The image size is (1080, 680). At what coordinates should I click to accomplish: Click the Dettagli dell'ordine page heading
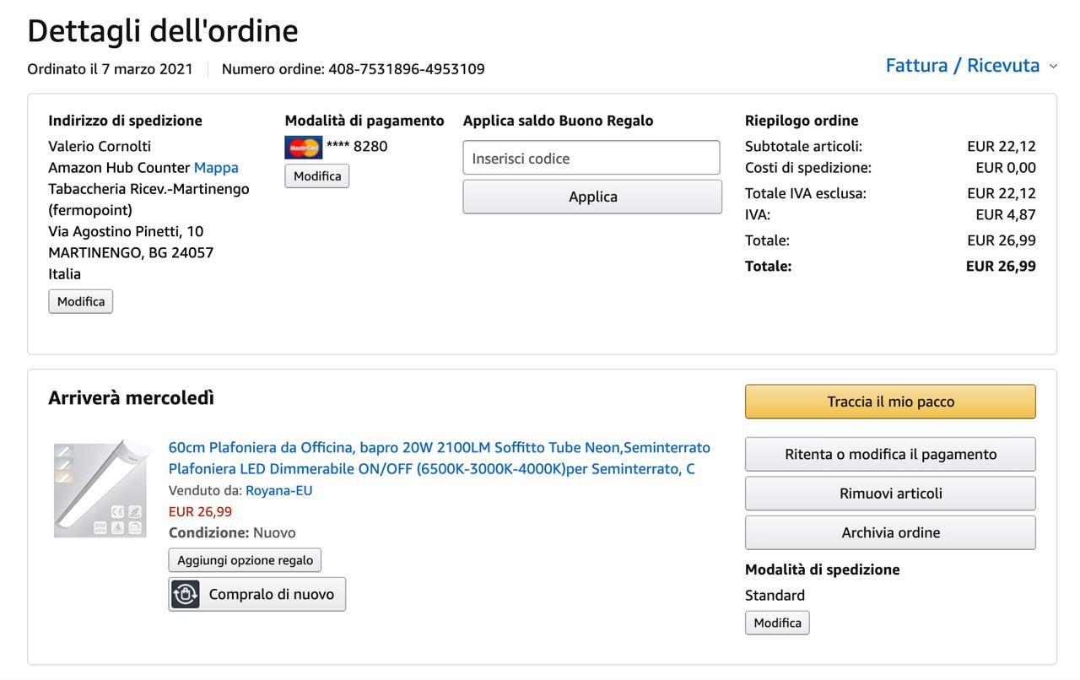(x=163, y=31)
